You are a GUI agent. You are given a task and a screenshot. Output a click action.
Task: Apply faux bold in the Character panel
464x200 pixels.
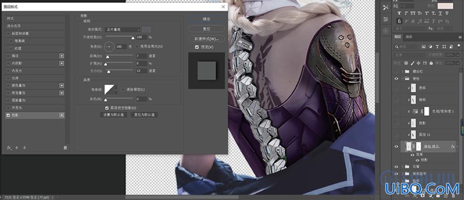click(399, 13)
